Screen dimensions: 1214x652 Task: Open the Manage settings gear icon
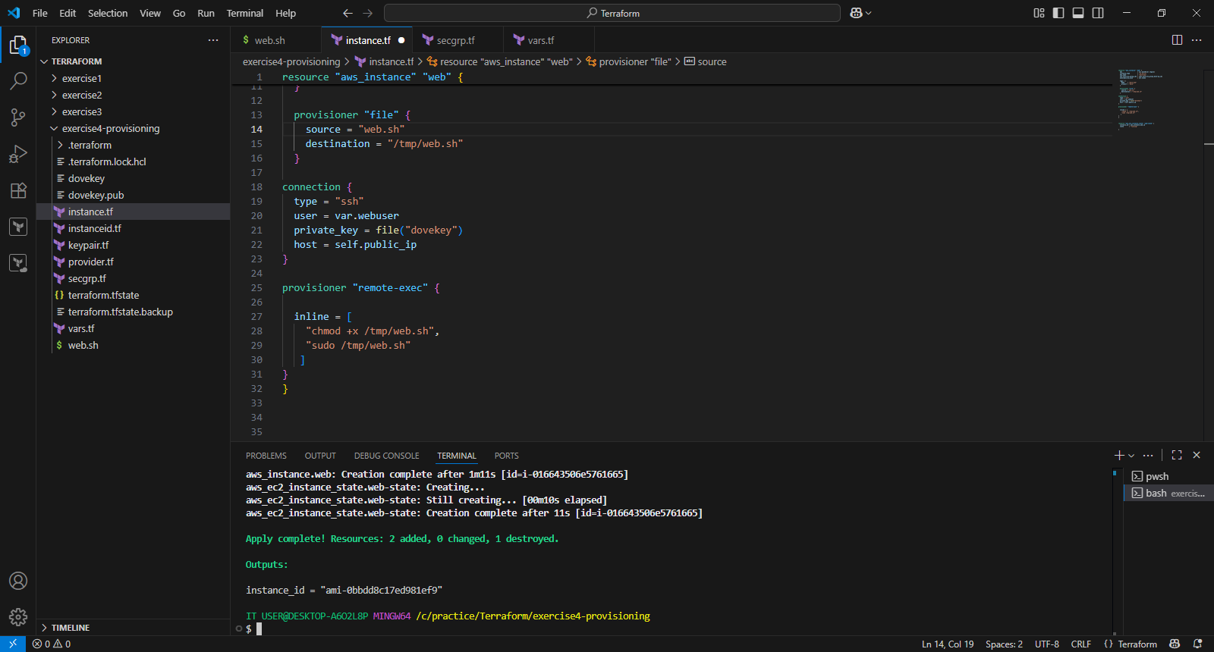click(x=18, y=617)
